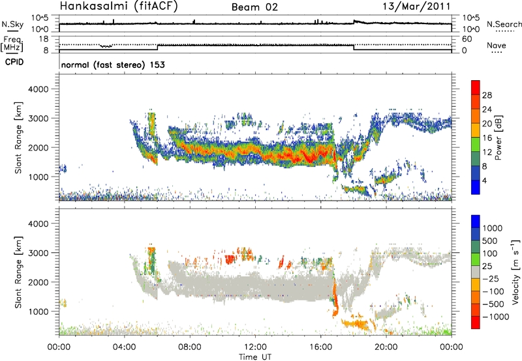Click Nave axis value "60"
The width and height of the screenshot is (522, 361).
tap(467, 39)
